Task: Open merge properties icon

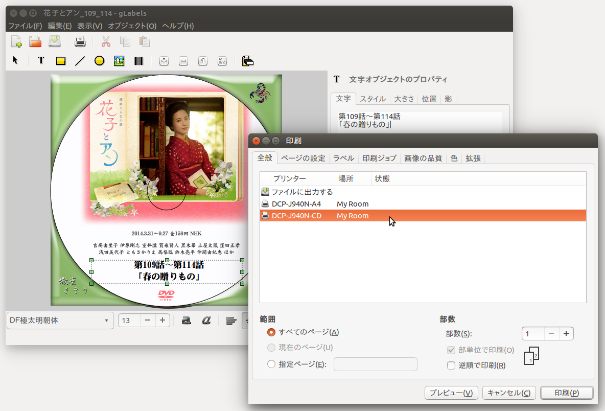Action: tap(248, 61)
